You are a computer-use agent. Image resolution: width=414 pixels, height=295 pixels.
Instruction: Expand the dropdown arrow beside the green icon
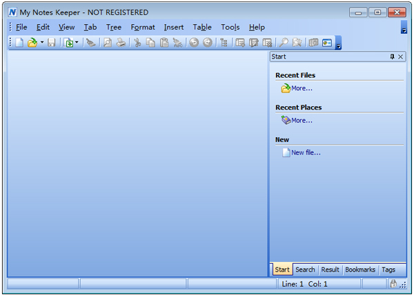pos(77,43)
